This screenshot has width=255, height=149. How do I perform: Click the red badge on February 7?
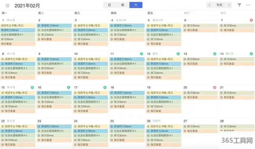coord(251,20)
